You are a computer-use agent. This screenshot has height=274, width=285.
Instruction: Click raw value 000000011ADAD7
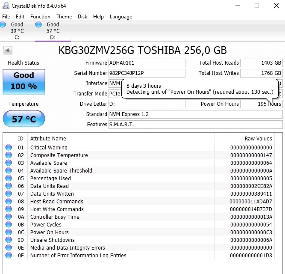click(251, 201)
